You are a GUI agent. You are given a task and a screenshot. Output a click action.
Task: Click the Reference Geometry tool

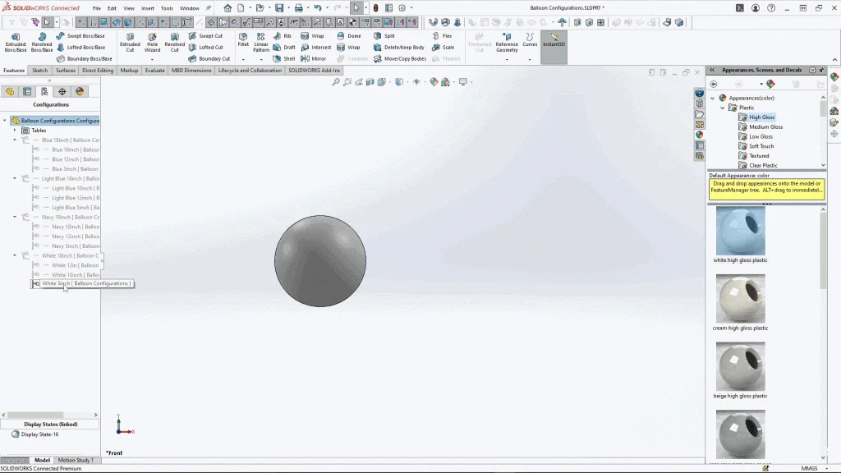507,43
